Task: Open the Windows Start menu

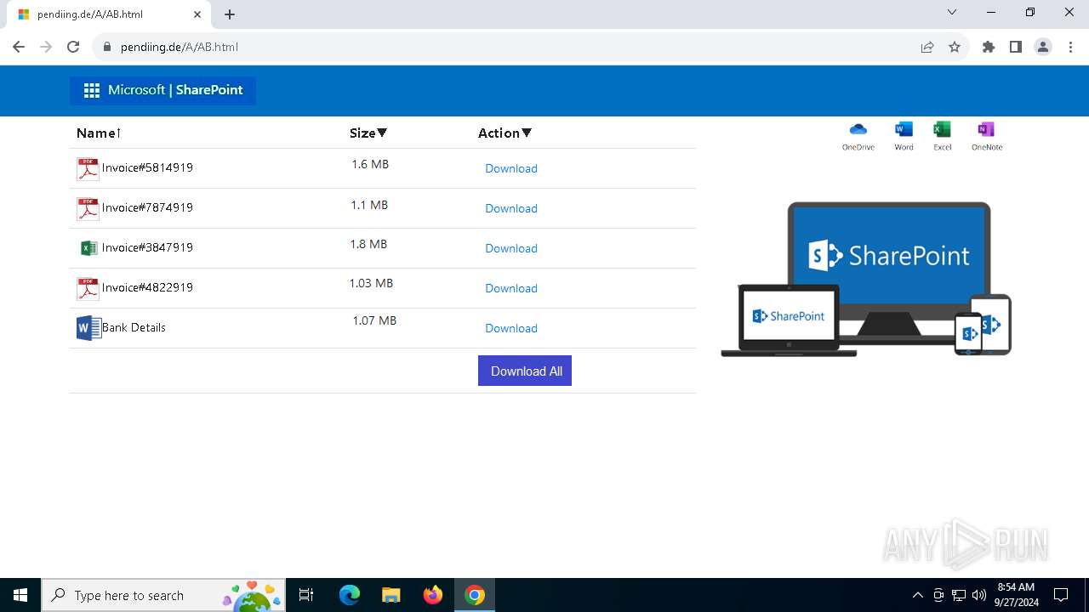Action: (x=20, y=595)
